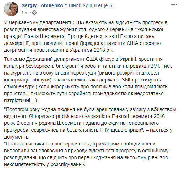
Task: Click the text "2018 рік."
Action: click(104, 50)
